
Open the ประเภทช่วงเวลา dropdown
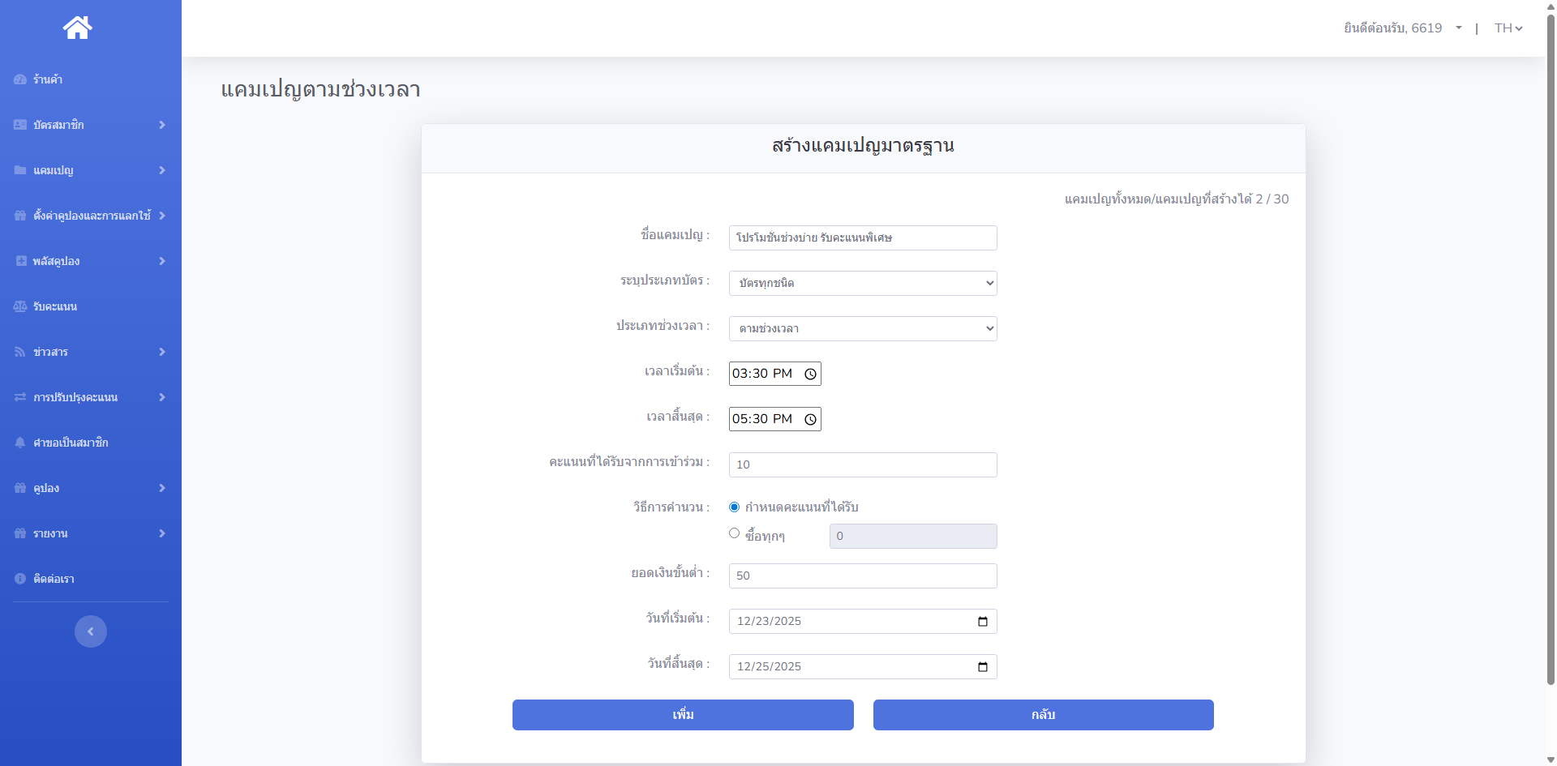[863, 328]
